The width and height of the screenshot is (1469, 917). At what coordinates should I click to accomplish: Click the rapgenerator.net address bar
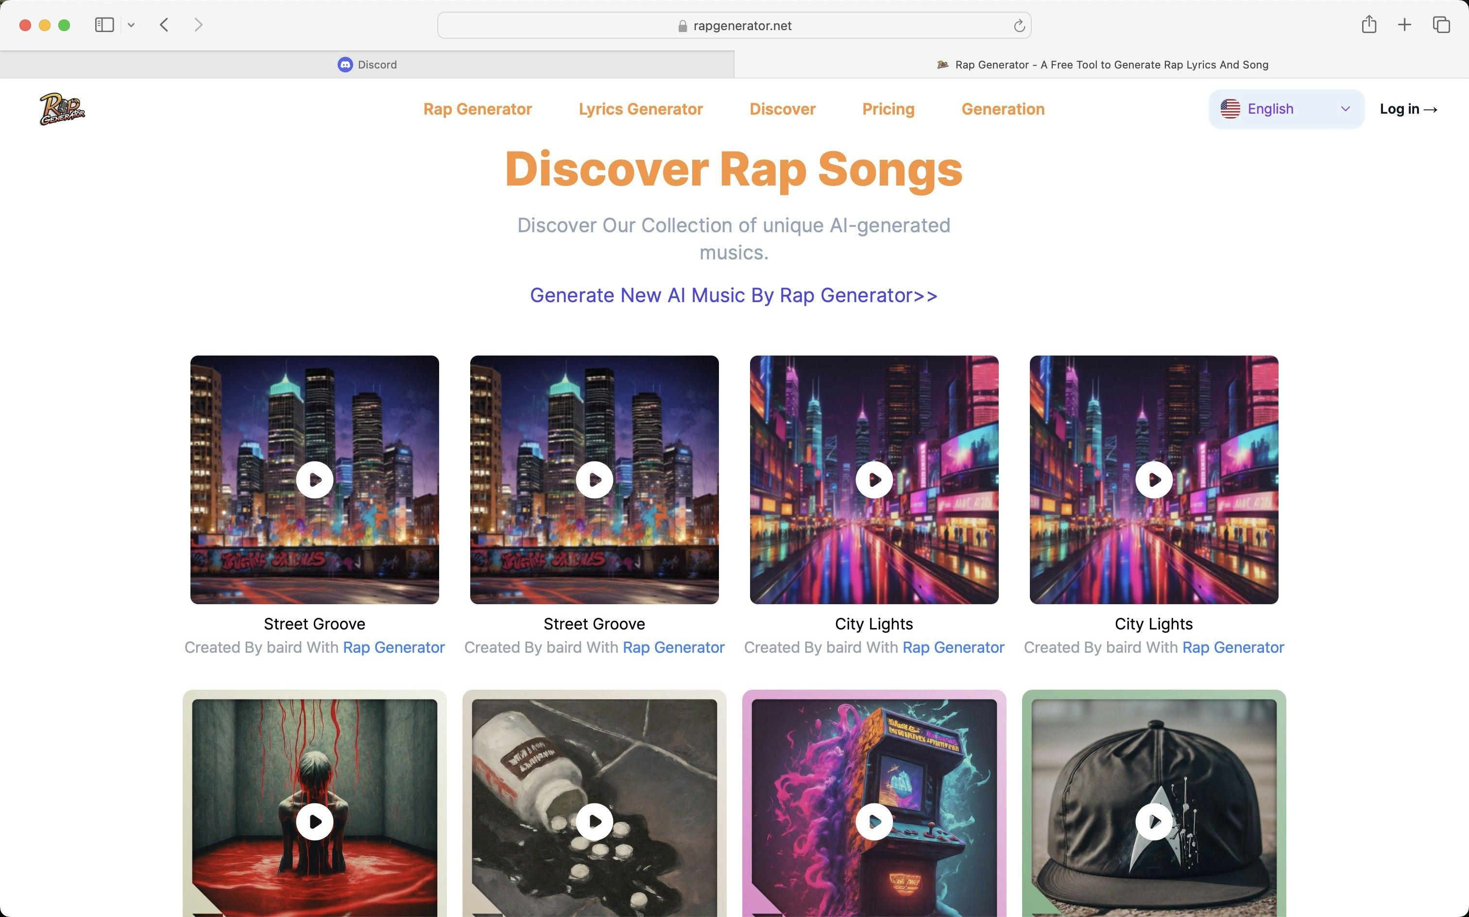pos(734,25)
